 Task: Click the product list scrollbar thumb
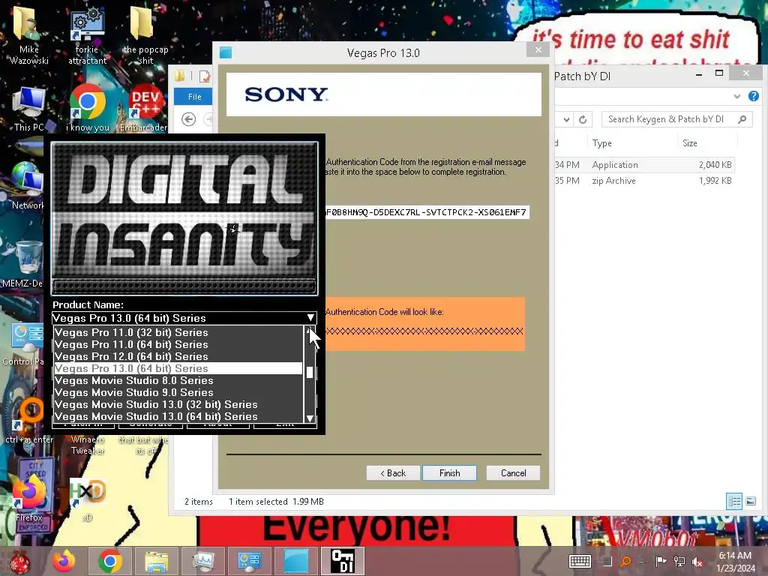coord(310,373)
